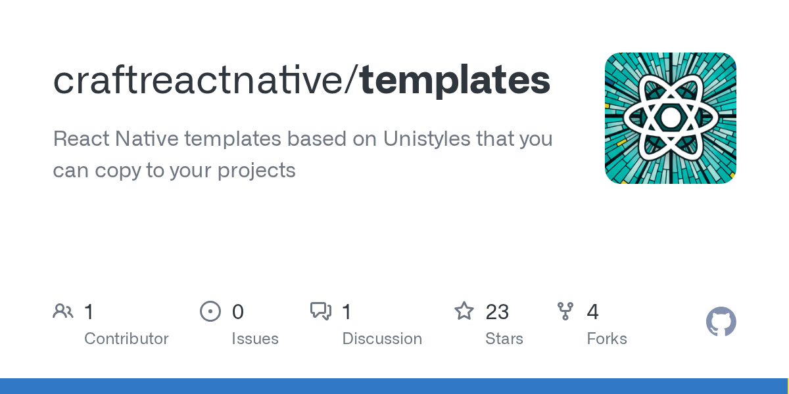Click the Discussion speech bubbles icon
789x394 pixels.
click(321, 311)
